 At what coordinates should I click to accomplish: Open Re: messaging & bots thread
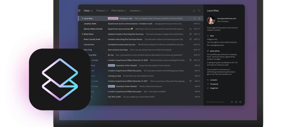215,45
